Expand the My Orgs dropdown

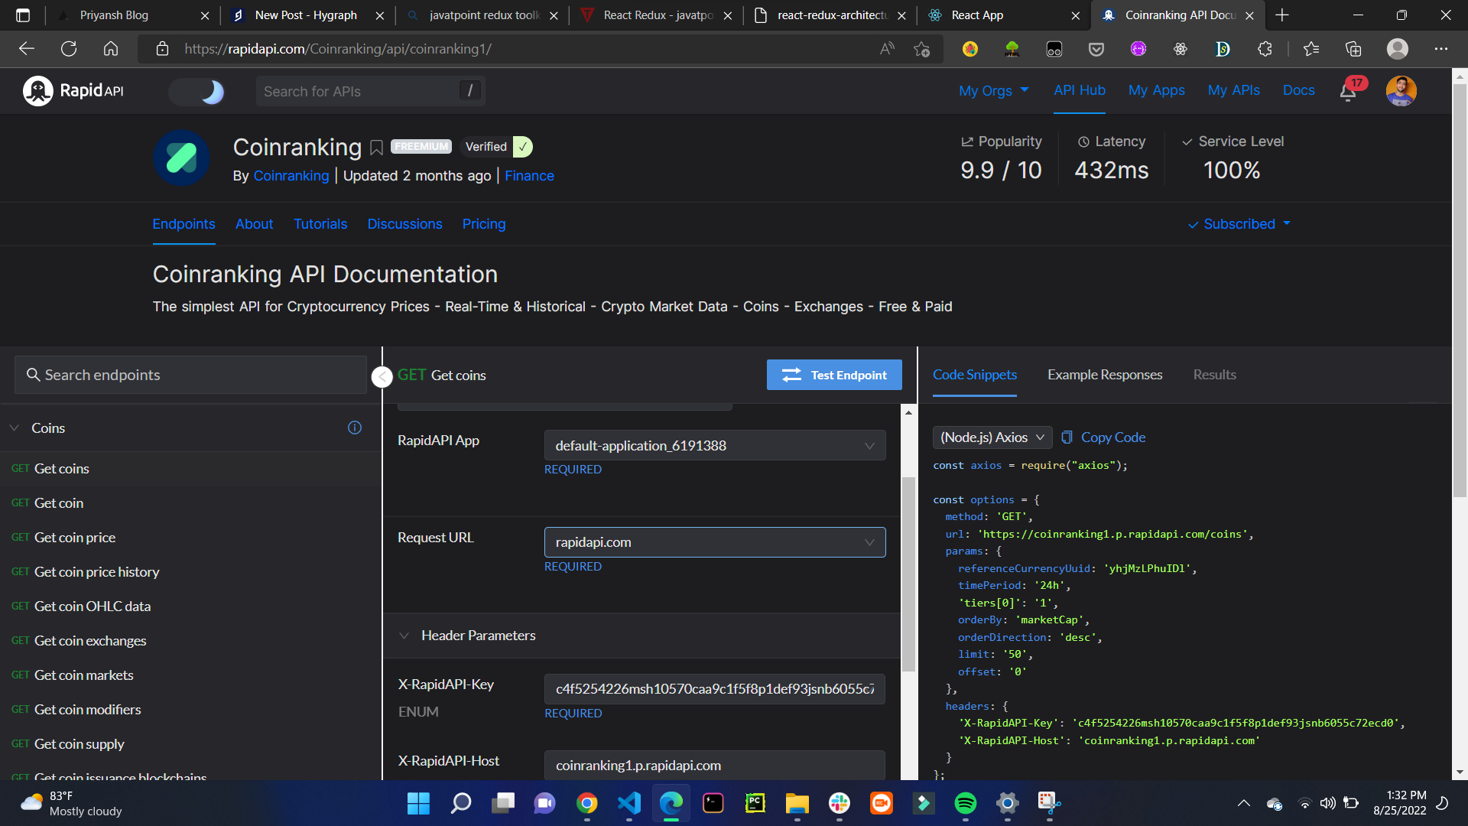pyautogui.click(x=994, y=91)
